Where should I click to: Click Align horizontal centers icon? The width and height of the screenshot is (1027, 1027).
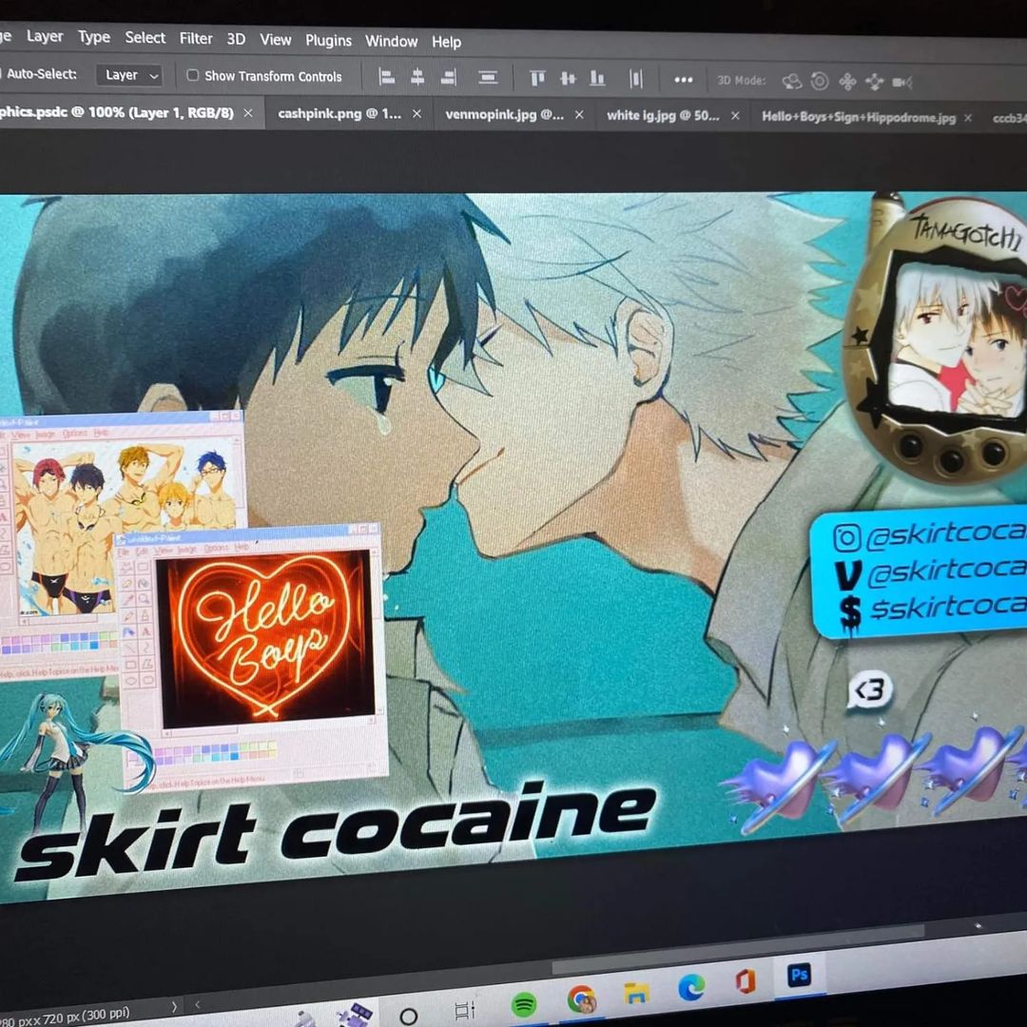click(417, 78)
